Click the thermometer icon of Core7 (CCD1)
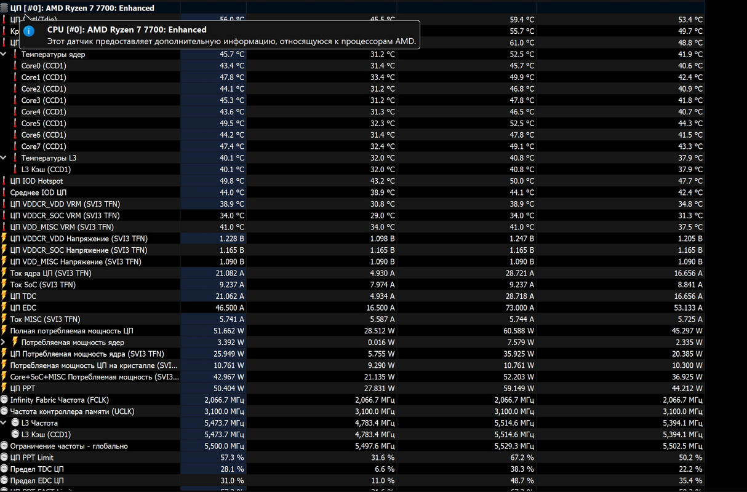Image resolution: width=747 pixels, height=492 pixels. point(15,146)
